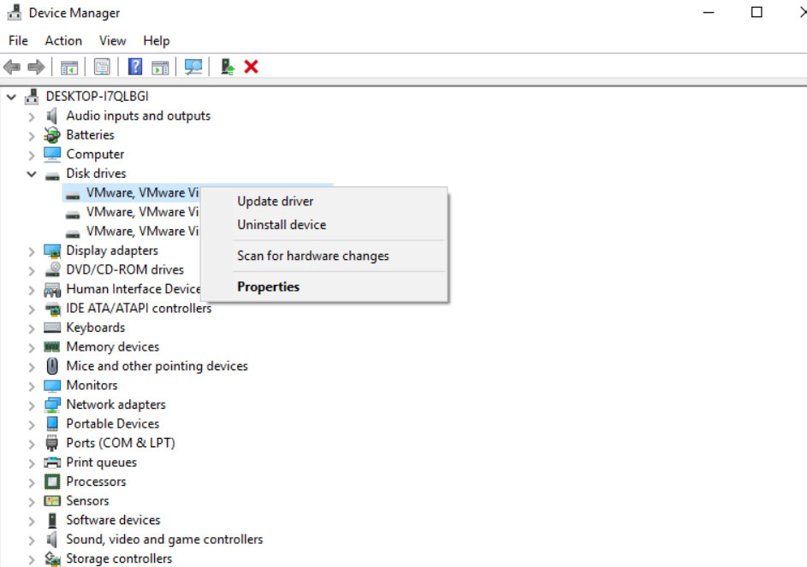
Task: Select the Print queues label
Action: [101, 463]
